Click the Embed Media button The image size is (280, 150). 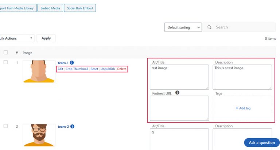50,8
